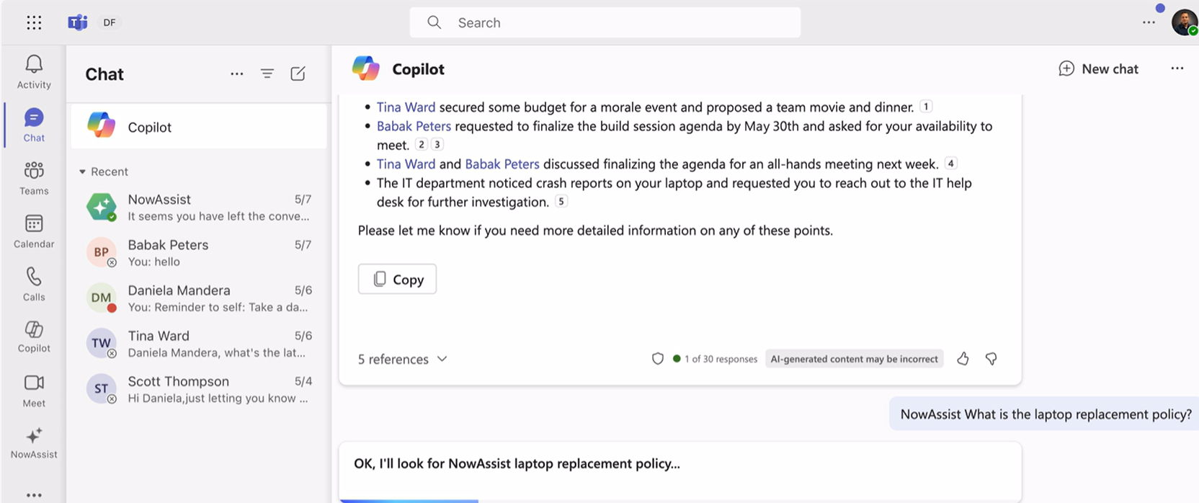
Task: Click the Tina Ward link in the first bullet
Action: click(406, 107)
